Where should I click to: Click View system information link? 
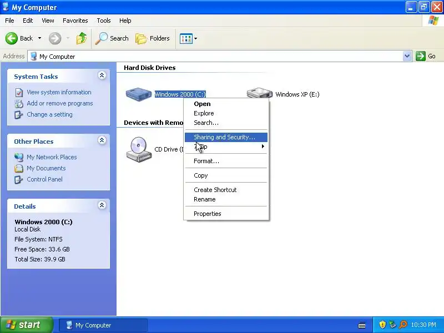coord(59,92)
